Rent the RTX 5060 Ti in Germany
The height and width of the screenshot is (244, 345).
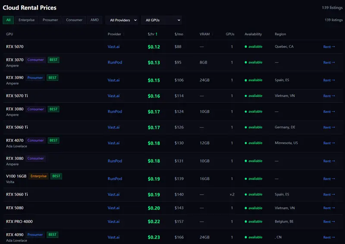point(329,127)
